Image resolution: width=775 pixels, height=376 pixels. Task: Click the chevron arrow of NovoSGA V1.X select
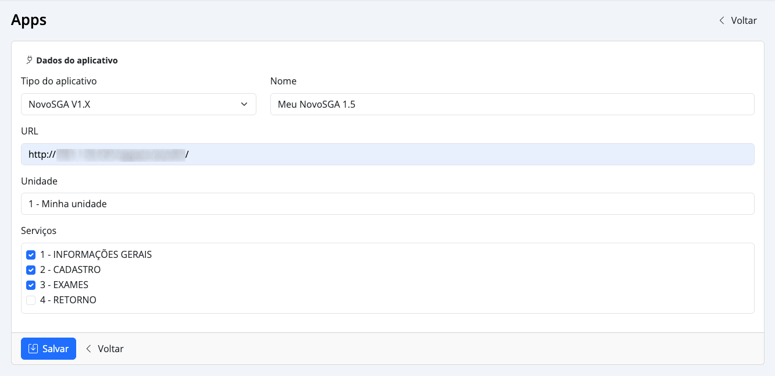click(244, 105)
